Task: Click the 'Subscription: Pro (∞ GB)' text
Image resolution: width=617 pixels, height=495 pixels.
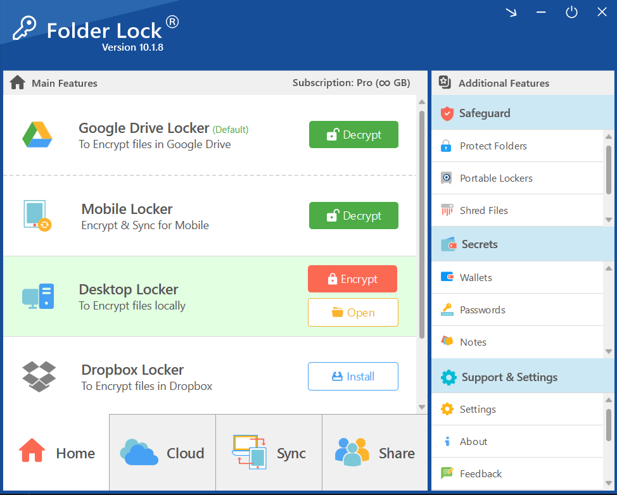Action: [351, 82]
